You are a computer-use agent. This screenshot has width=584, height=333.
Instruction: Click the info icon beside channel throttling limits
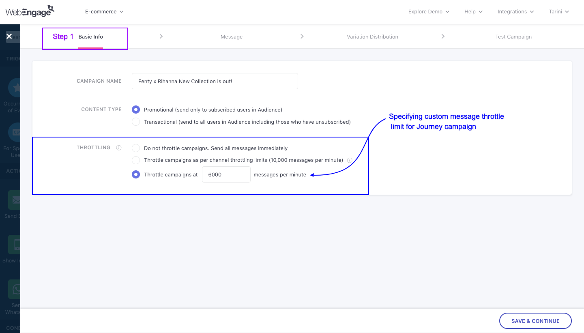[x=349, y=160]
